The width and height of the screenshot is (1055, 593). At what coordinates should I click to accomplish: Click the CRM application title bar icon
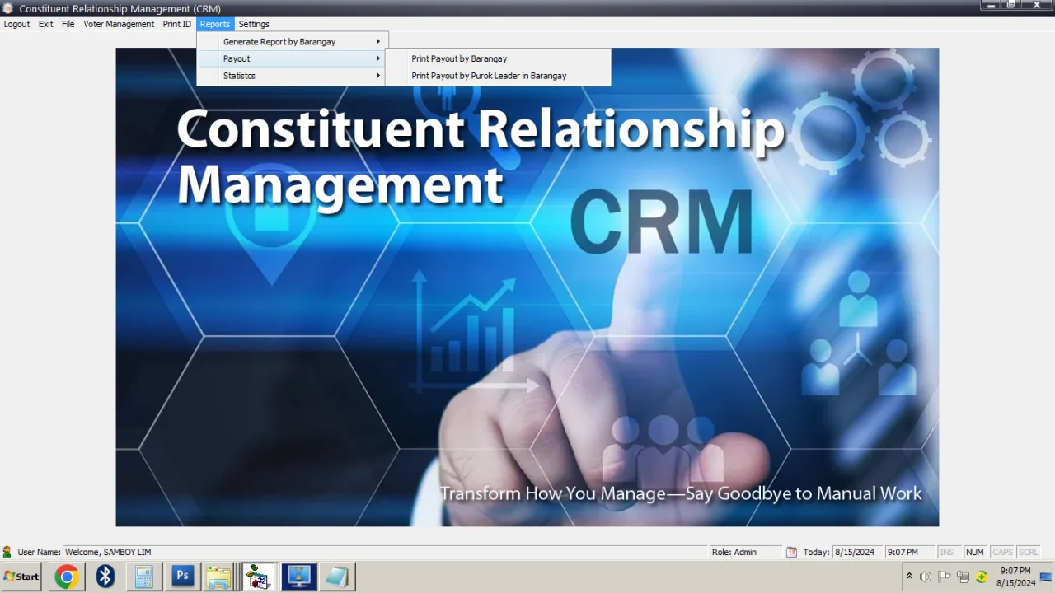8,8
